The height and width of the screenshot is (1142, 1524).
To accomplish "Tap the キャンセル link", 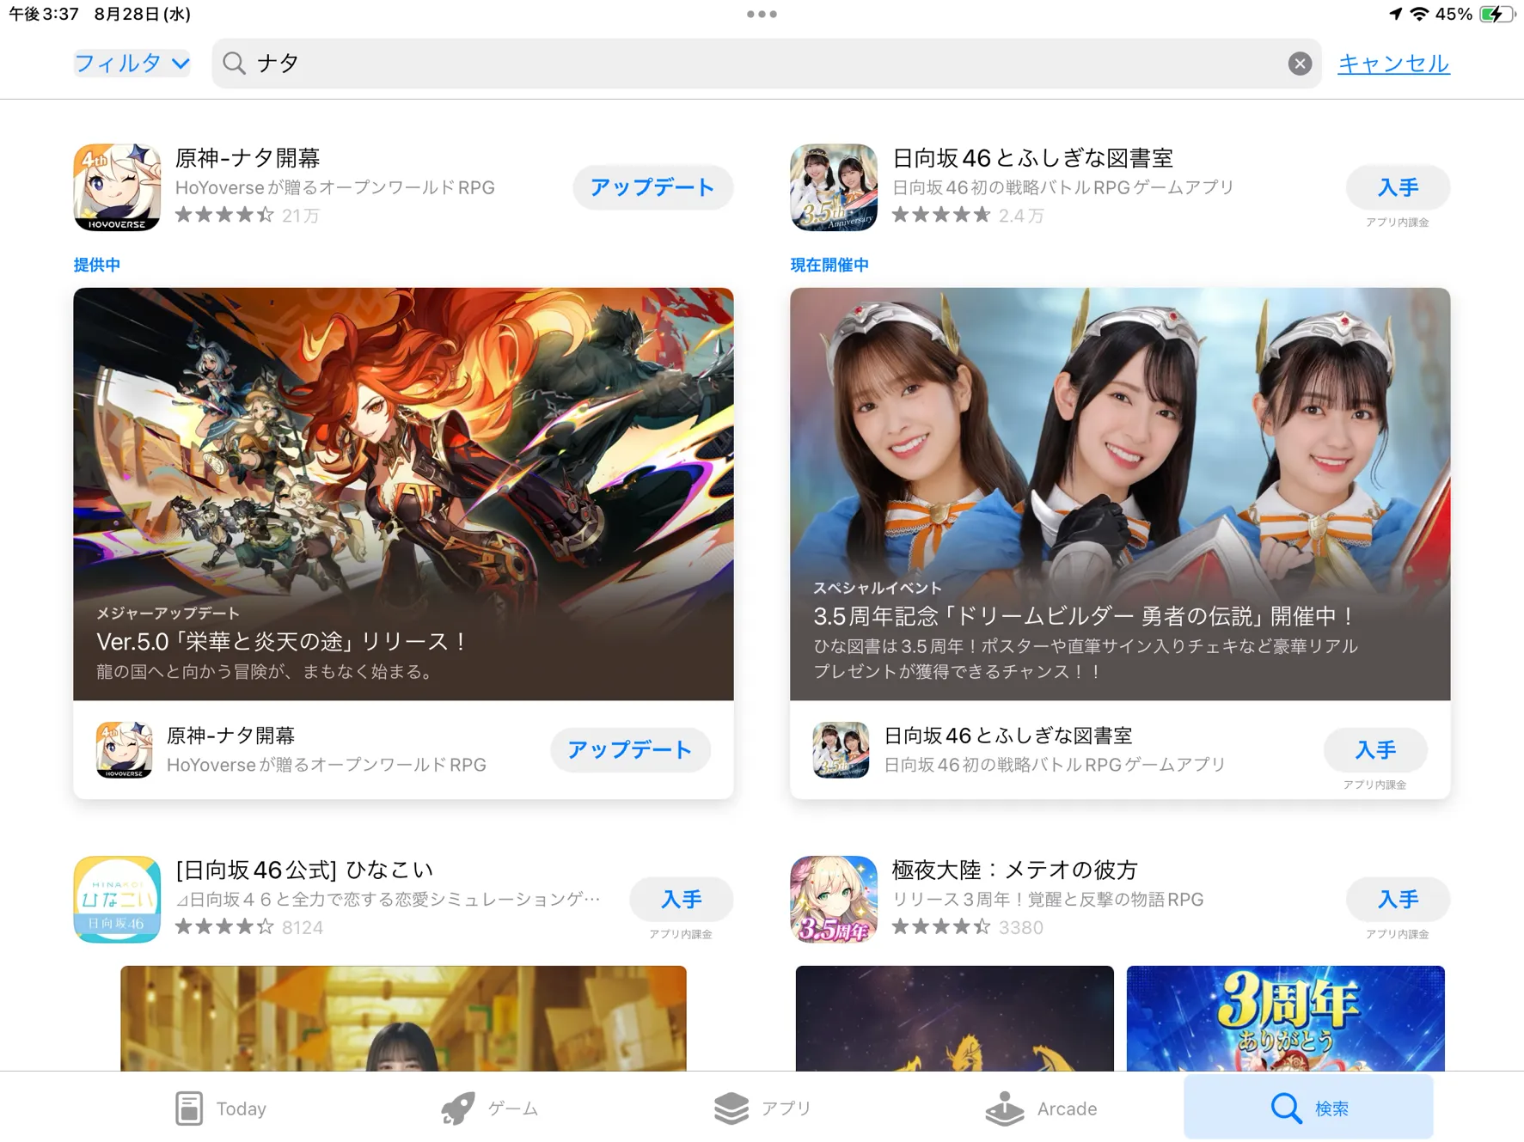I will click(1393, 64).
